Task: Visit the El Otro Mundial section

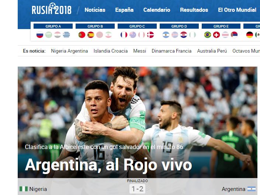Action: click(237, 10)
